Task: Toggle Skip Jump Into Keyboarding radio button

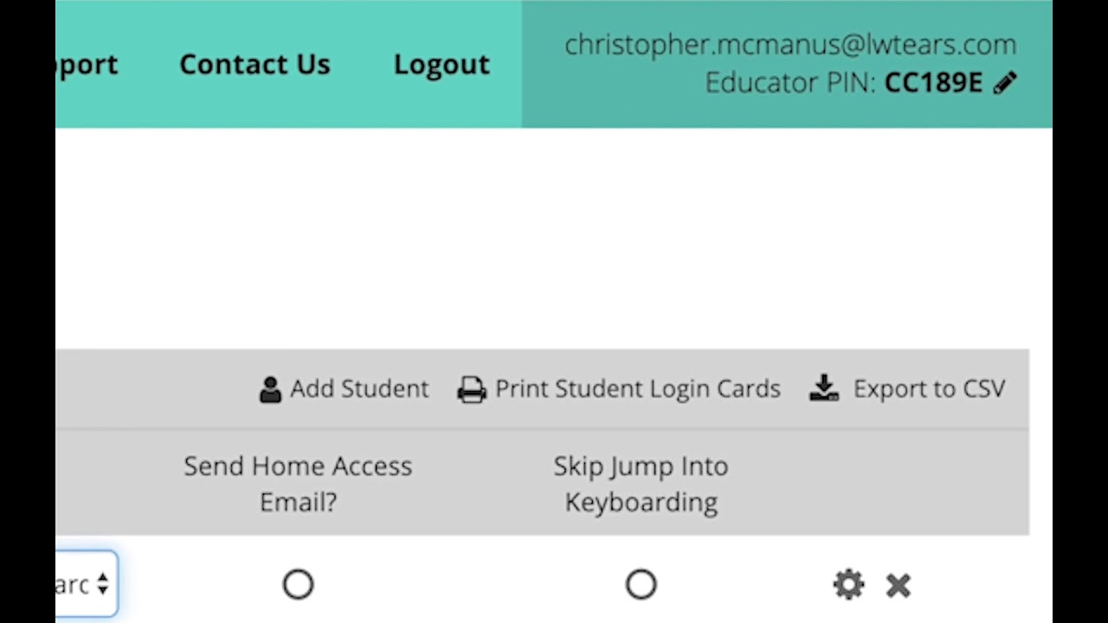Action: pyautogui.click(x=641, y=585)
